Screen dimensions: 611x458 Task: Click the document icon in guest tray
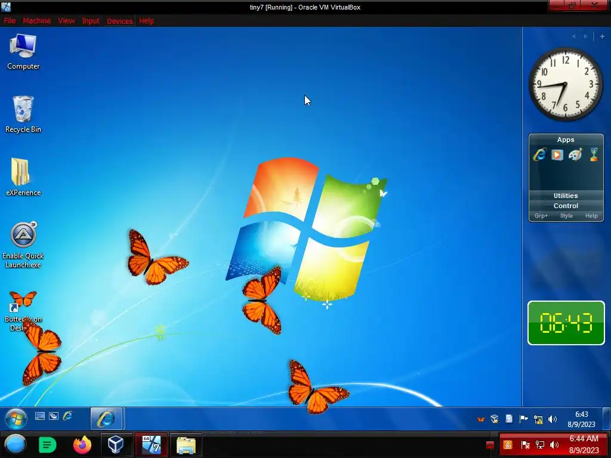point(509,419)
